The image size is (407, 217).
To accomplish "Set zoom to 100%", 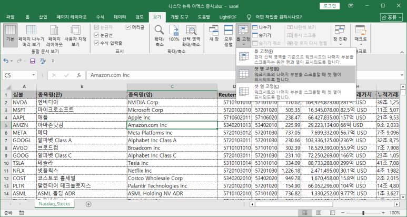I will [x=174, y=33].
